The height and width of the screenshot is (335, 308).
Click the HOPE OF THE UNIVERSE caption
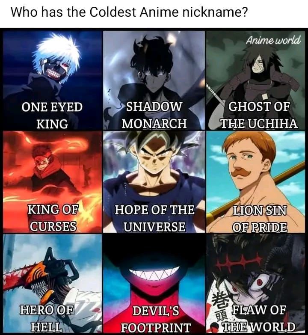tap(154, 218)
